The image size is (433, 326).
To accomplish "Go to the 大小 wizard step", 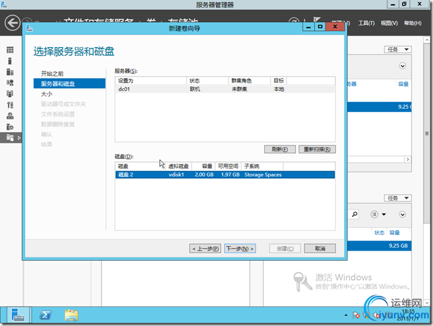I will tap(46, 94).
